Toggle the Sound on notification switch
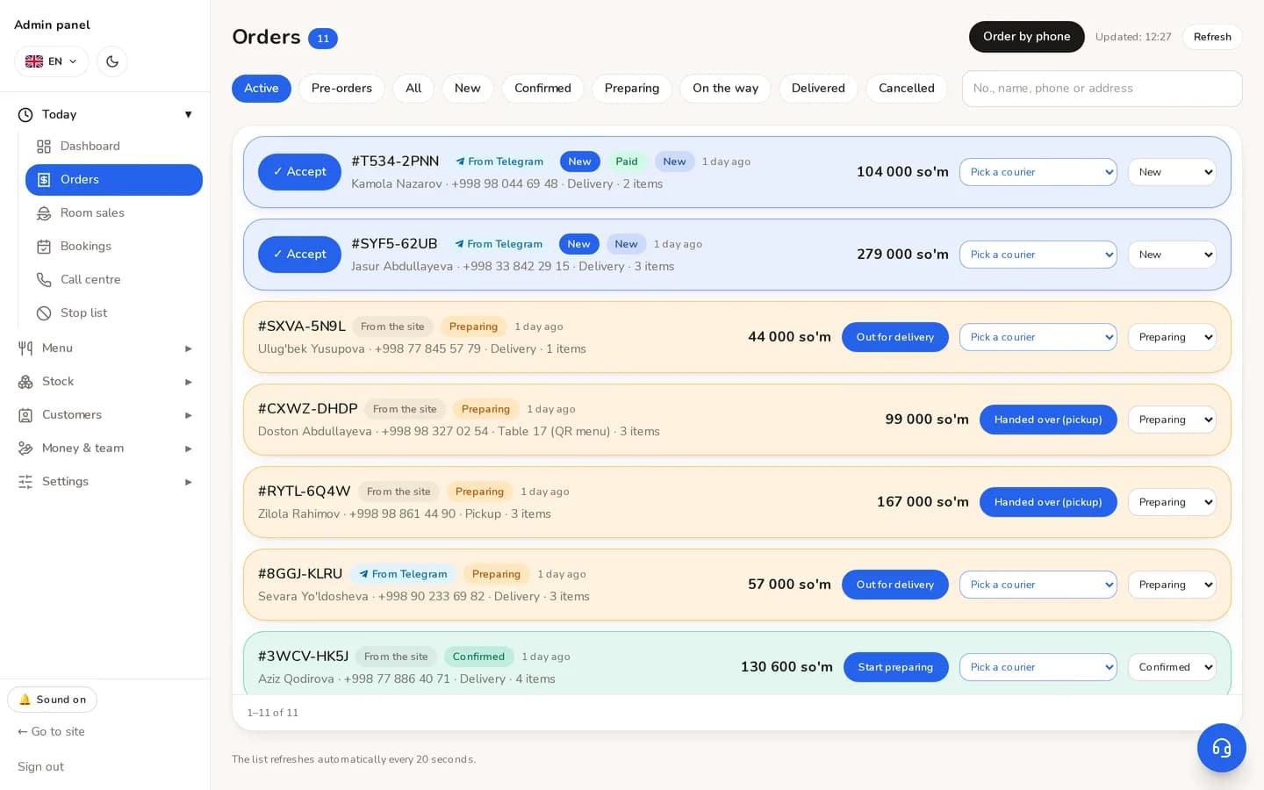 coord(52,700)
